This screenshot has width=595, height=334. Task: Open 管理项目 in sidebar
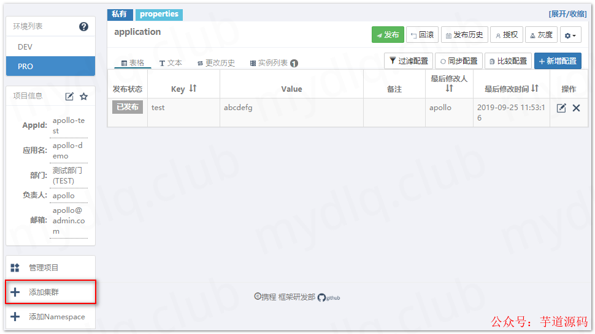[x=50, y=268]
